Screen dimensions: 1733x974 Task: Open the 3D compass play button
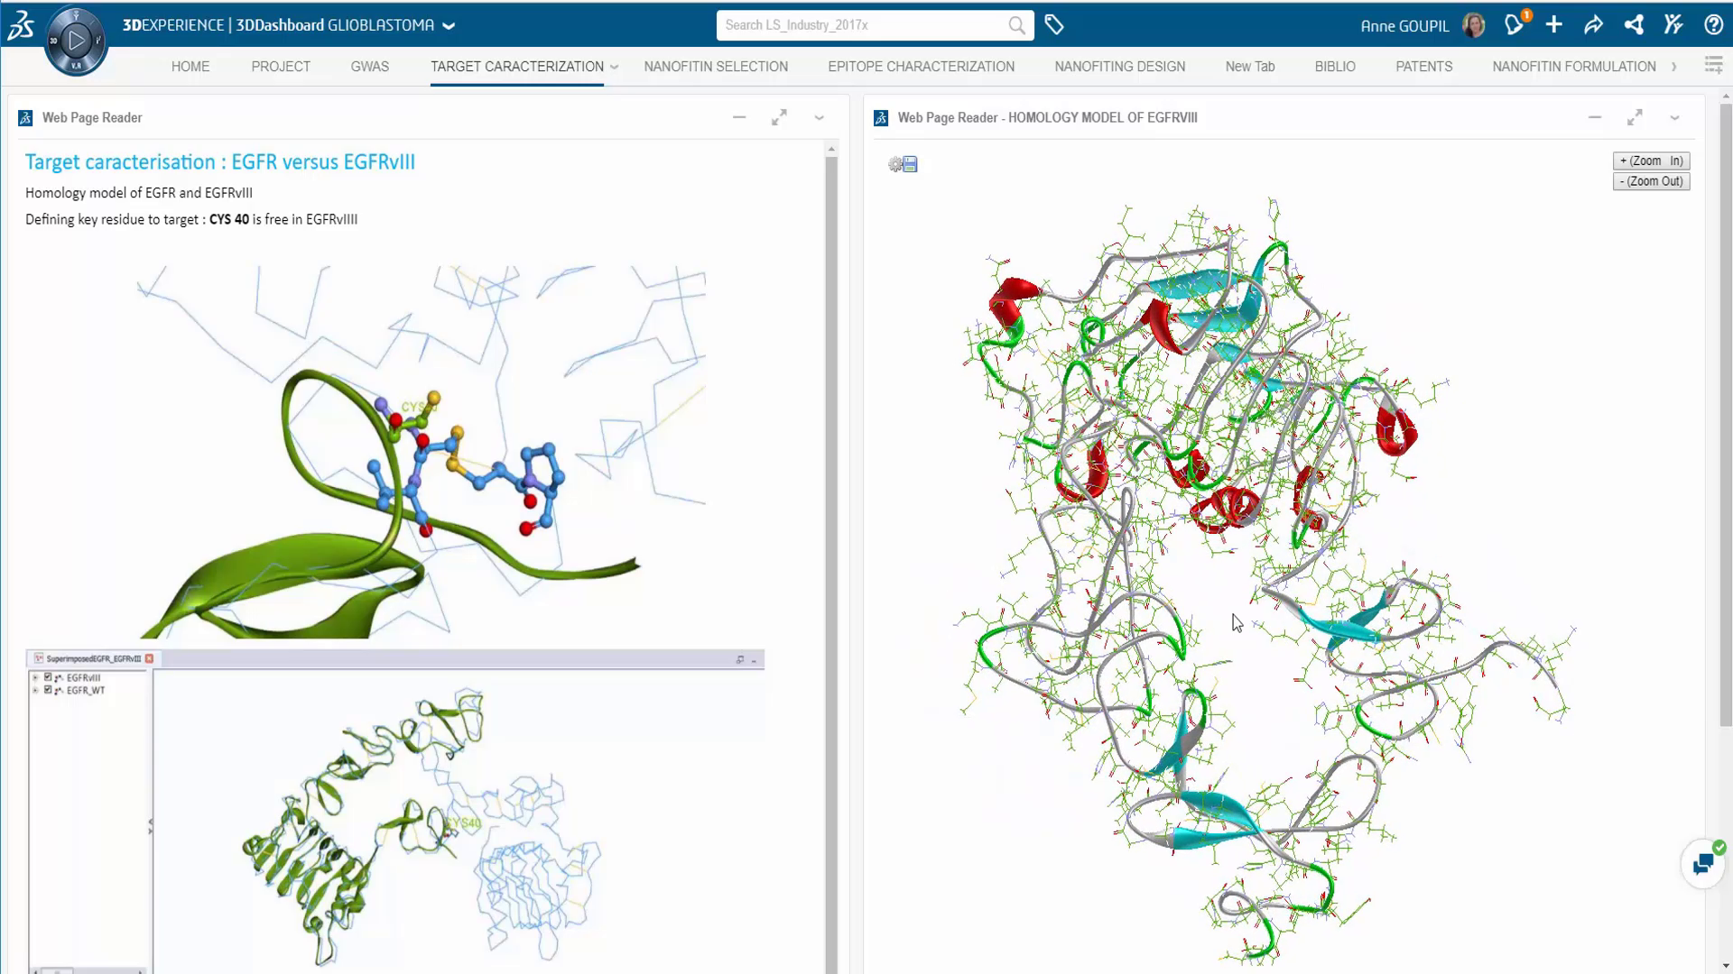(77, 40)
